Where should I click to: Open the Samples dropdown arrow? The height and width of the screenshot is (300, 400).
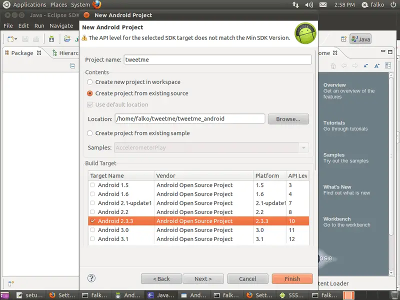click(303, 147)
